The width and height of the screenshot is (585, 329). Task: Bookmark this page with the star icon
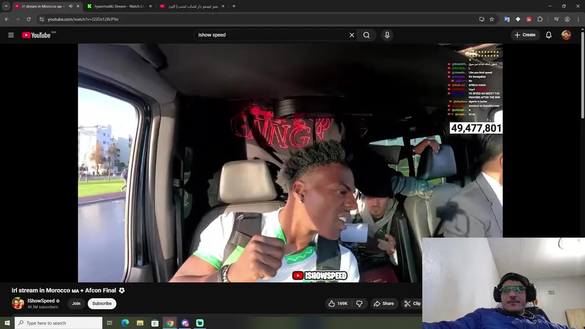tap(492, 19)
